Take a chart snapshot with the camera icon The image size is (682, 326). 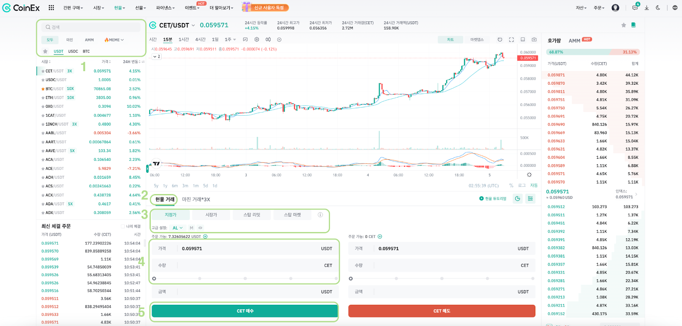(534, 40)
